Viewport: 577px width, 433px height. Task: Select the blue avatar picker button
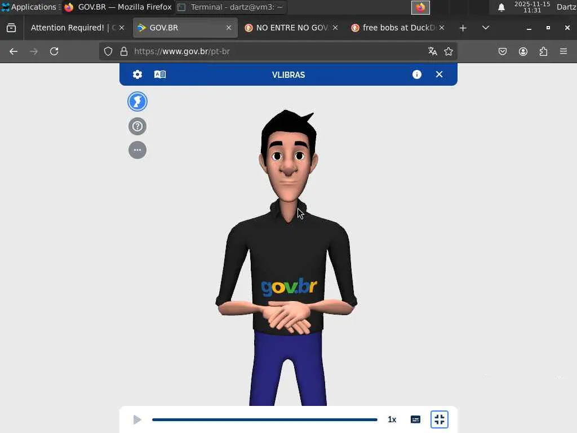[x=137, y=101]
